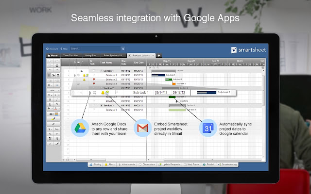Indent the selected row
The height and width of the screenshot is (194, 311).
(x=57, y=81)
